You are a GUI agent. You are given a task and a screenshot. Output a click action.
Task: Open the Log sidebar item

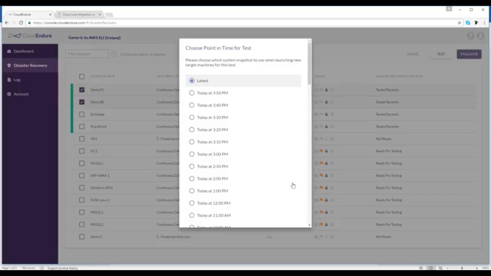[x=17, y=80]
